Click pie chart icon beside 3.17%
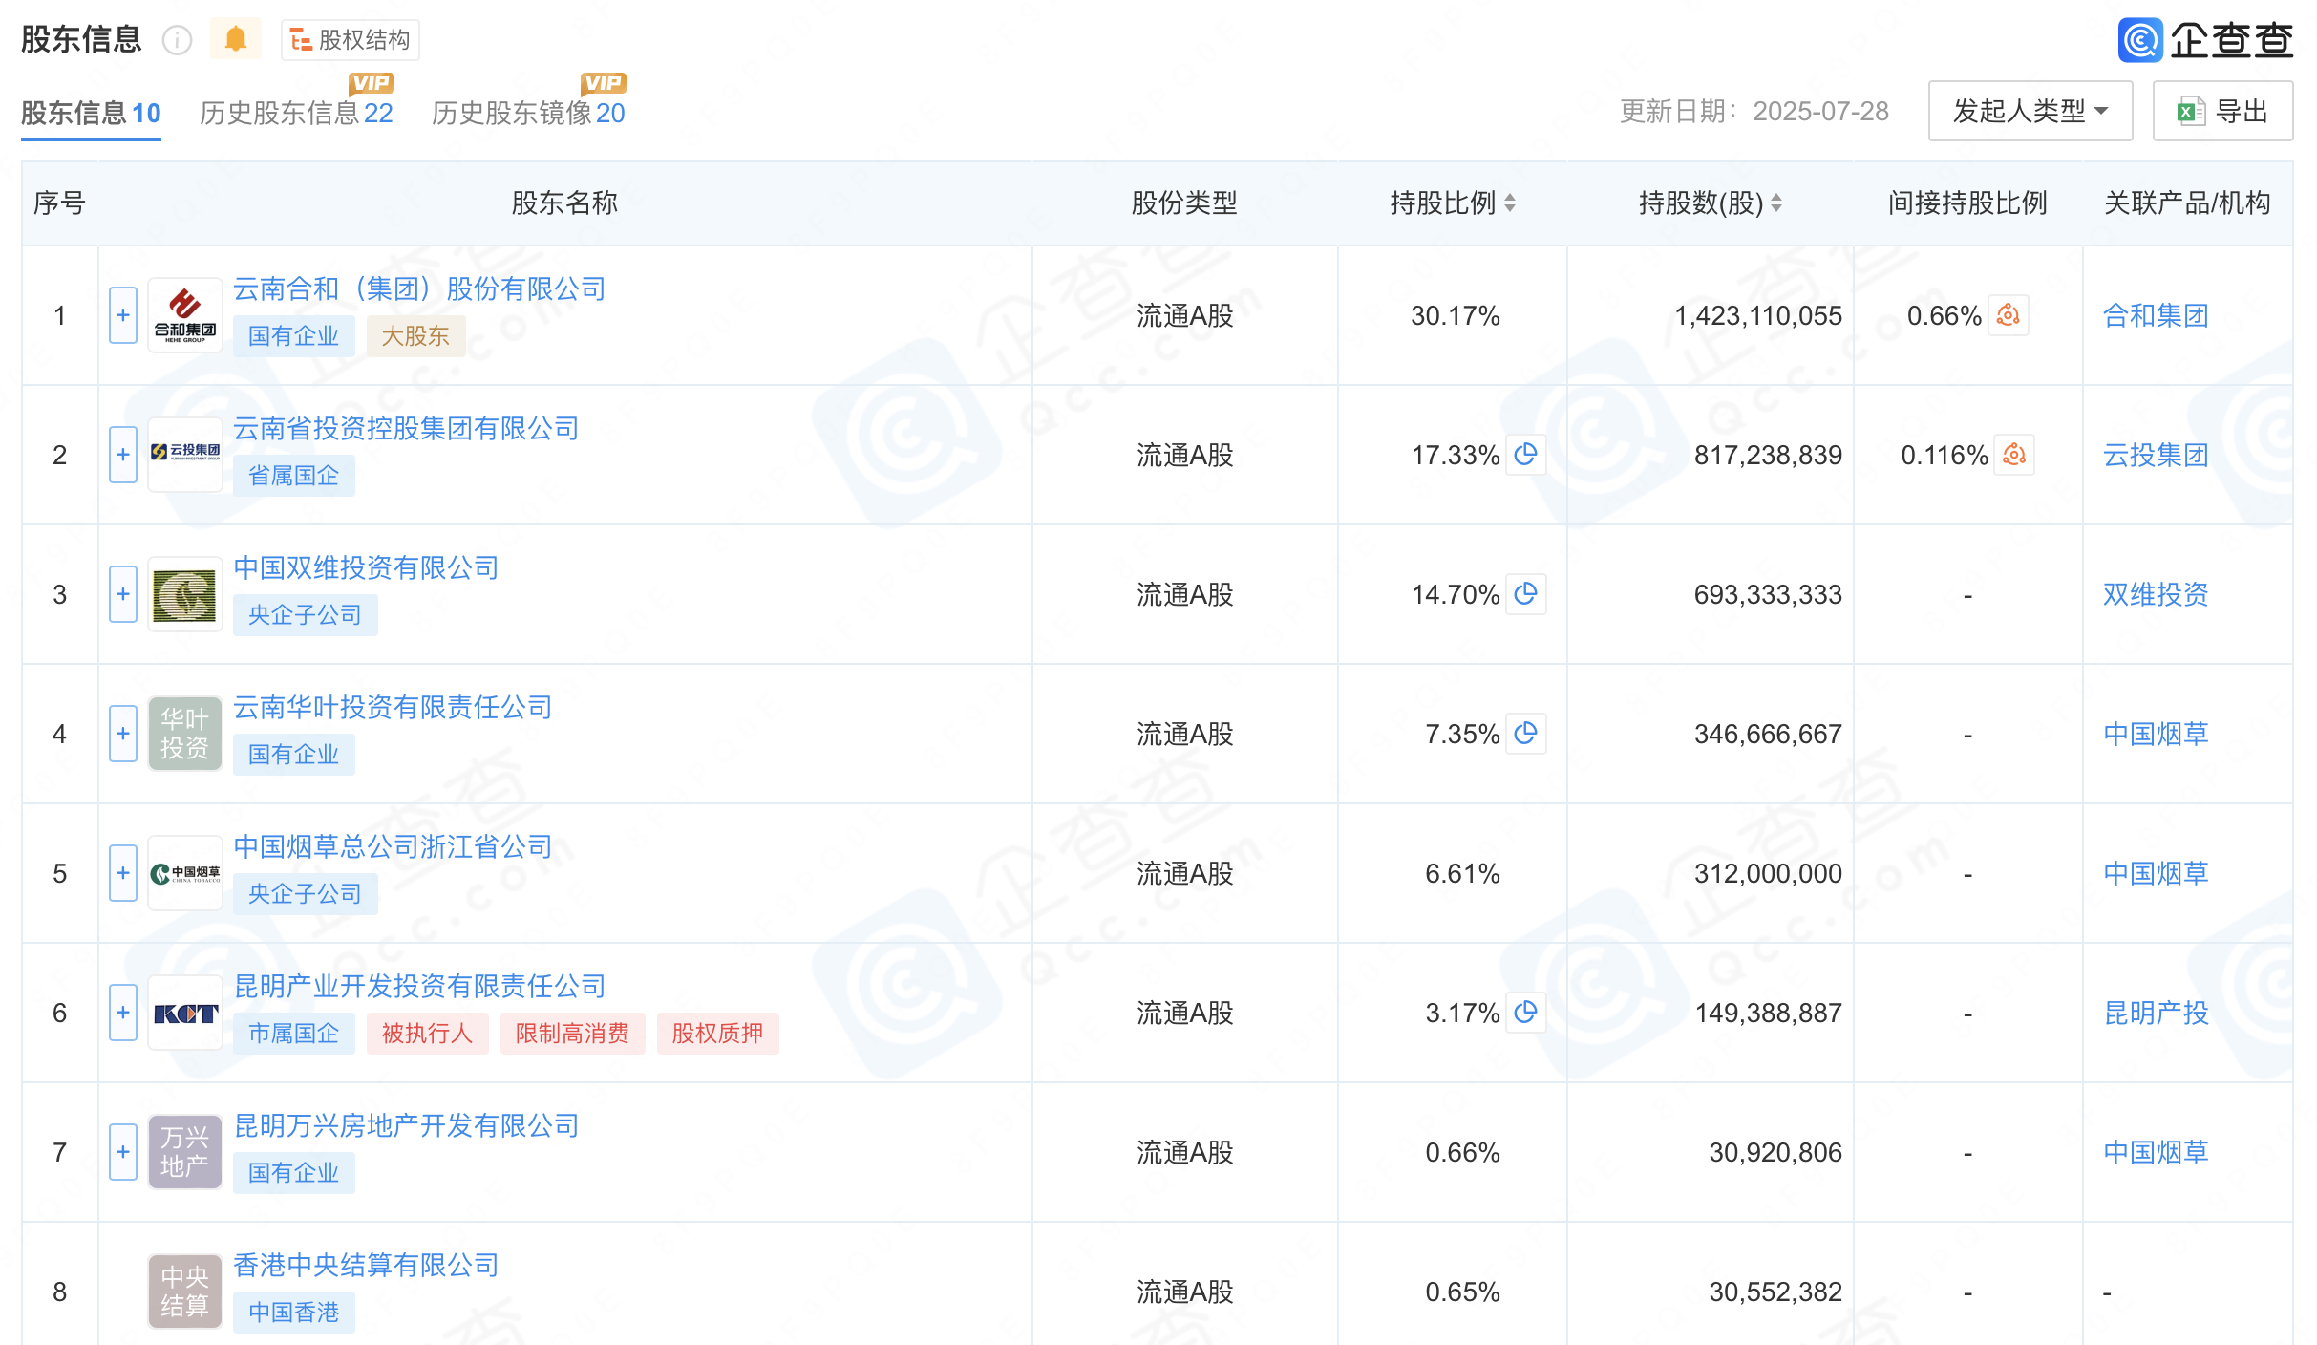This screenshot has height=1345, width=2317. point(1525,1012)
